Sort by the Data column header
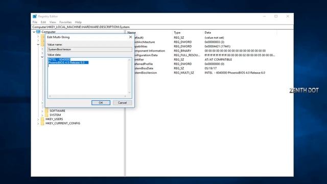 (208, 33)
